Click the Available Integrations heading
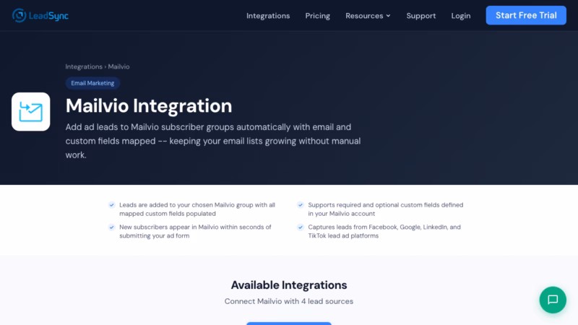Image resolution: width=578 pixels, height=325 pixels. click(289, 285)
